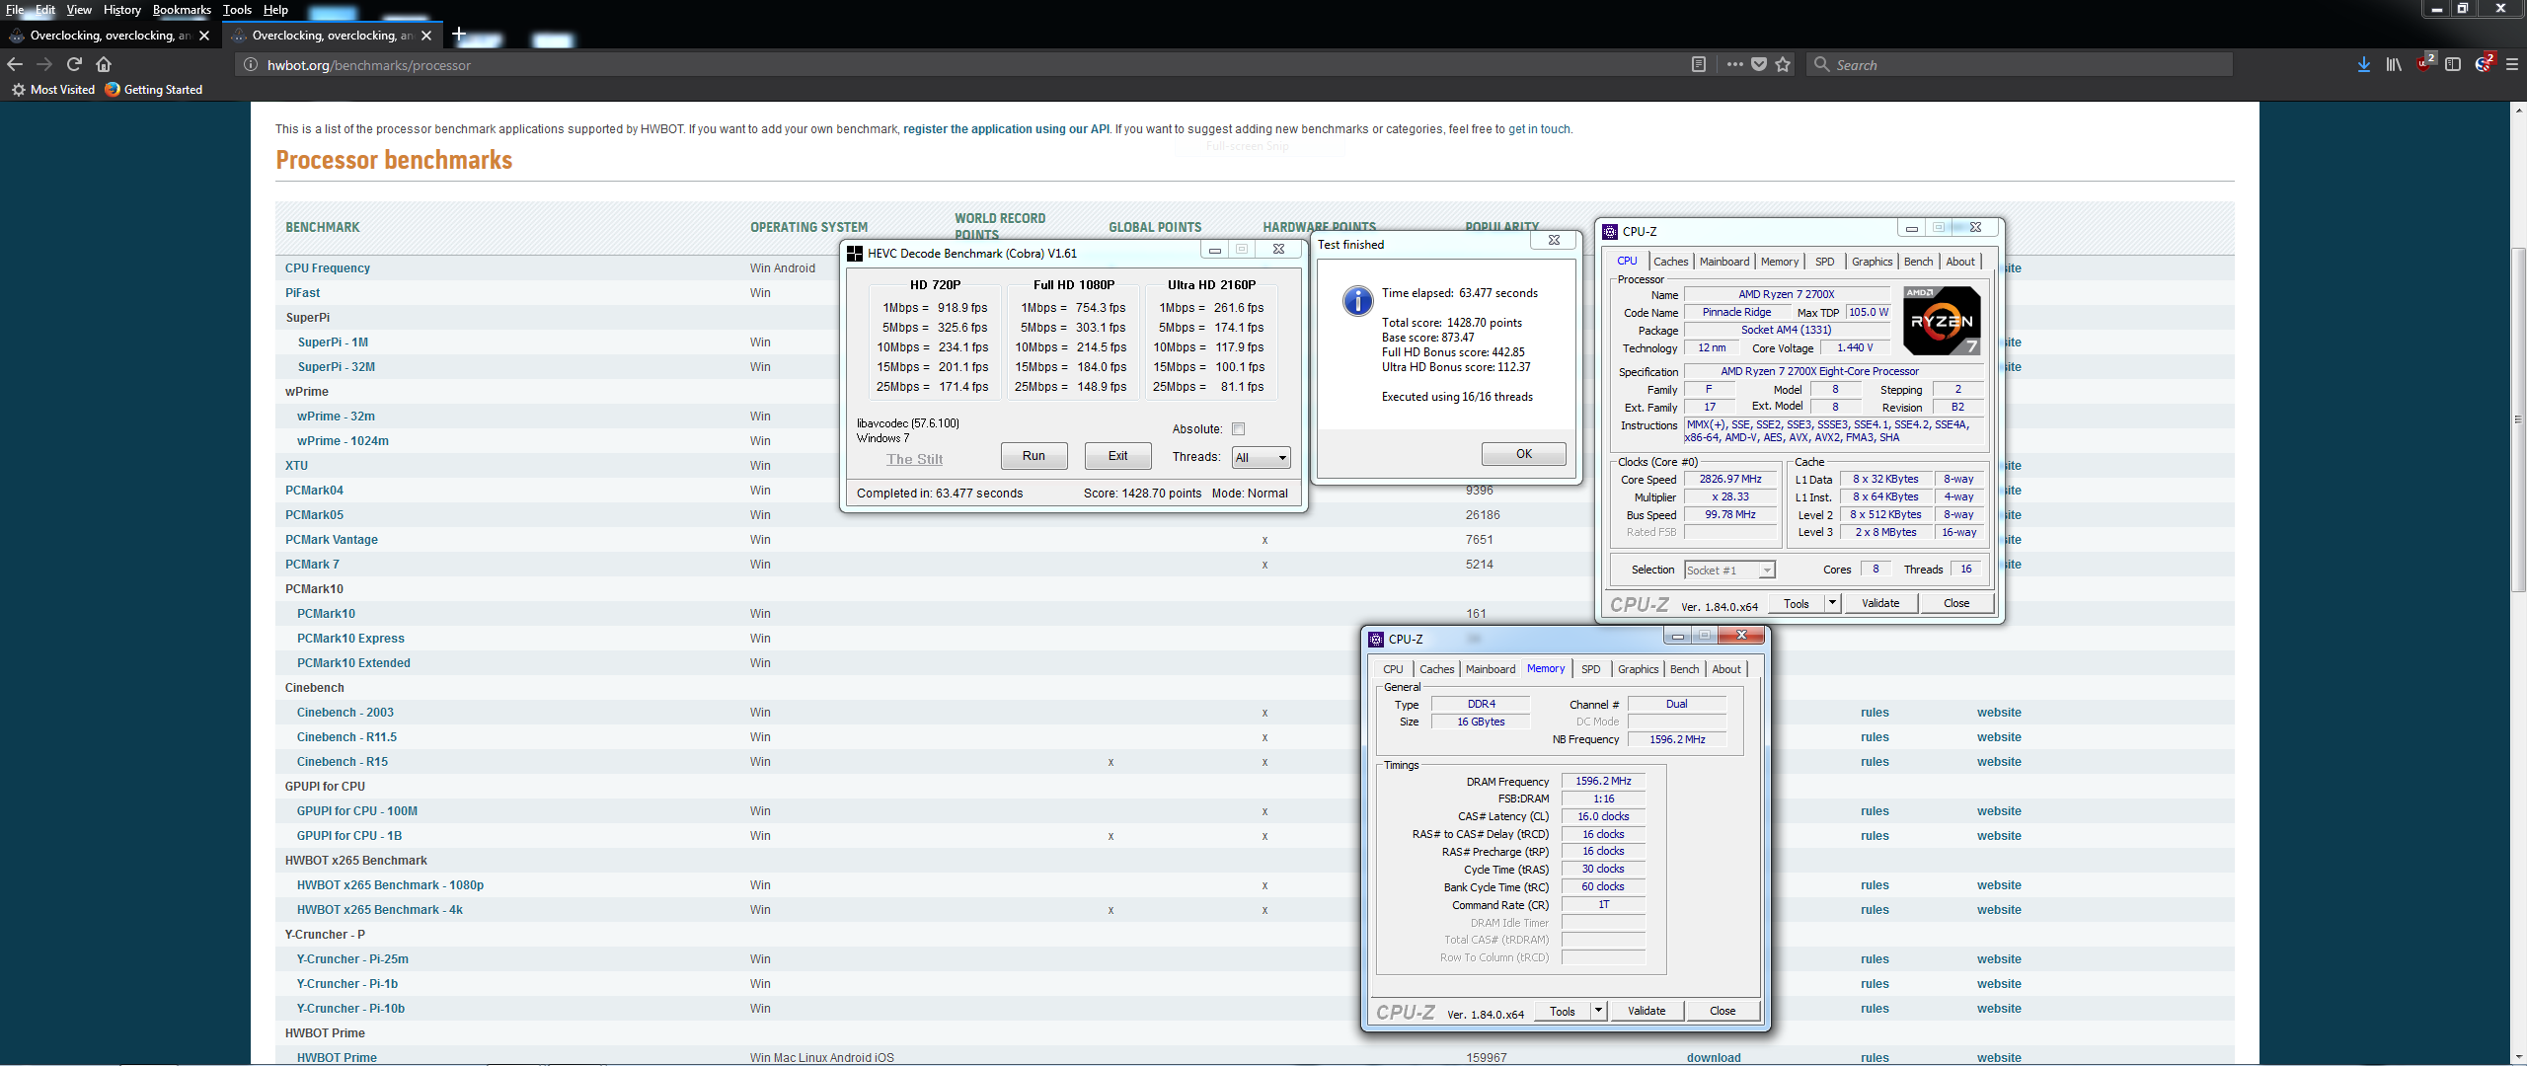The image size is (2527, 1066).
Task: Toggle reader view icon in the address bar
Action: click(x=1699, y=65)
